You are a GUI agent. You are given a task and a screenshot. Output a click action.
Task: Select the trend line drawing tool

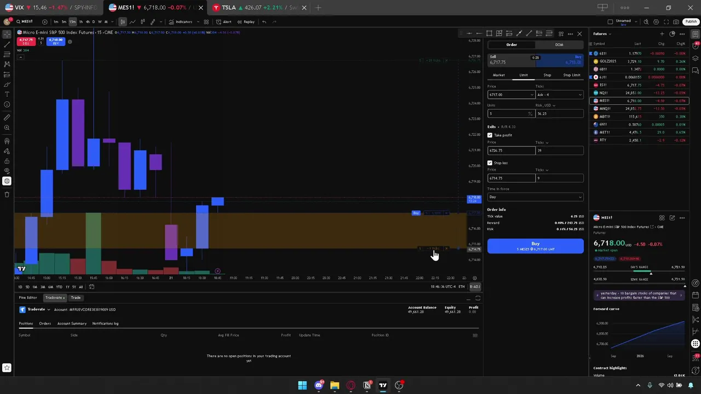coord(7,44)
